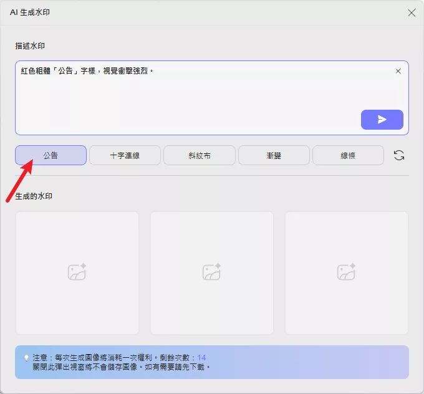The width and height of the screenshot is (424, 394).
Task: Close the AI 生成水印 dialog
Action: pos(412,12)
